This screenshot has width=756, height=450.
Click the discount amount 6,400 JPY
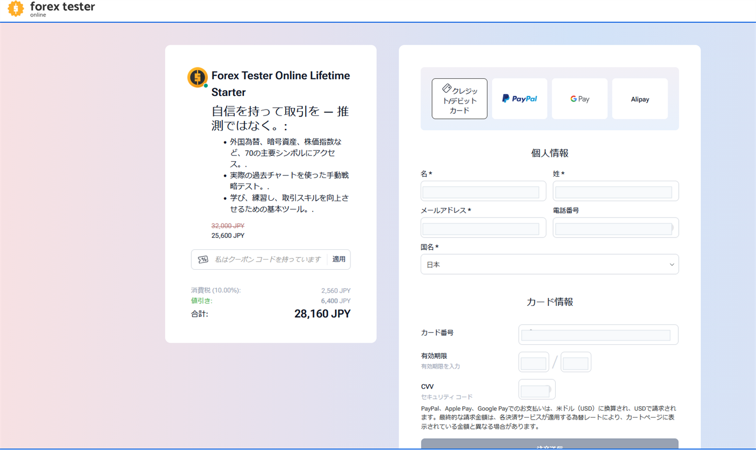(x=336, y=301)
